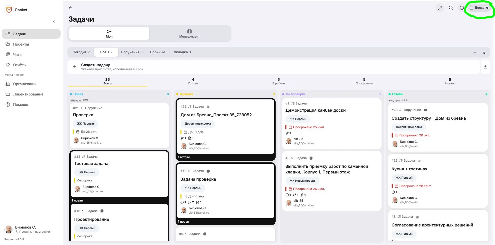Download tasks with the export icon
Viewport: 495px width, 245px height.
[x=485, y=67]
